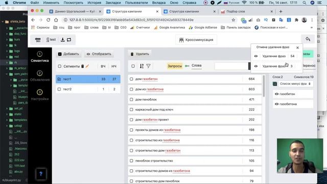The width and height of the screenshot is (327, 184).
Task: Open the Счетчики bookmark
Action: pos(140,27)
